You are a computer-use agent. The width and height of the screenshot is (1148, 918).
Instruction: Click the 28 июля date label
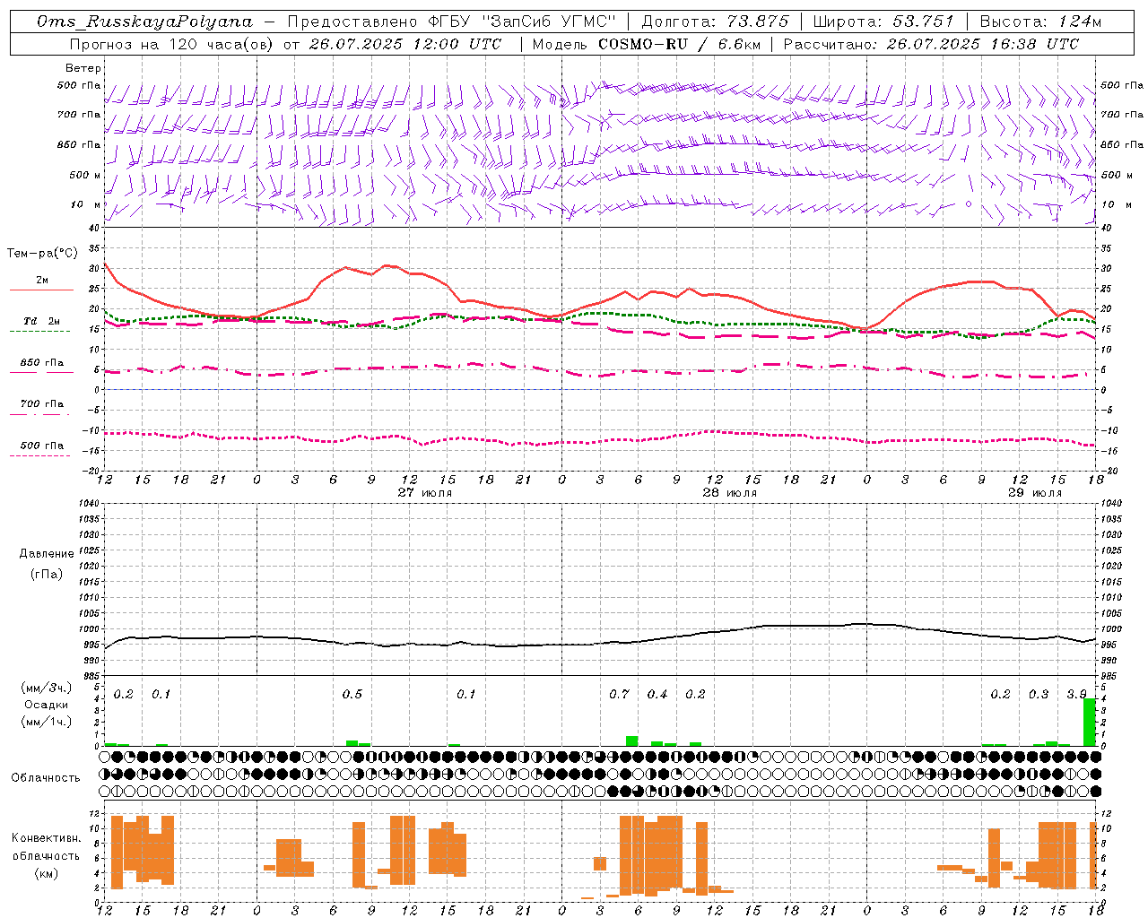[730, 492]
